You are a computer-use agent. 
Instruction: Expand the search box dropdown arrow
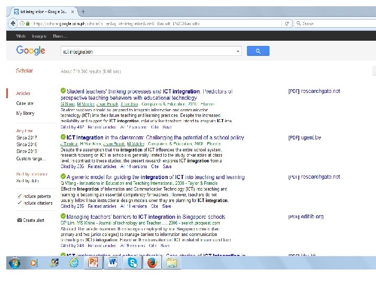(238, 51)
